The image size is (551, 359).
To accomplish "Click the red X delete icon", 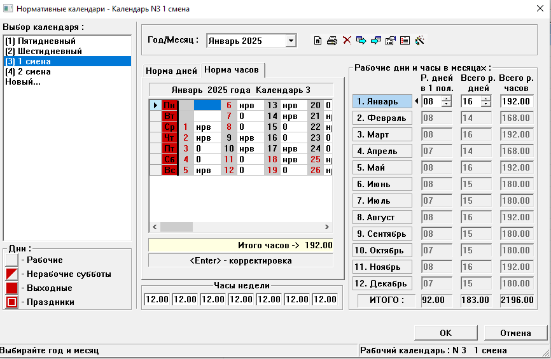I will [x=347, y=41].
